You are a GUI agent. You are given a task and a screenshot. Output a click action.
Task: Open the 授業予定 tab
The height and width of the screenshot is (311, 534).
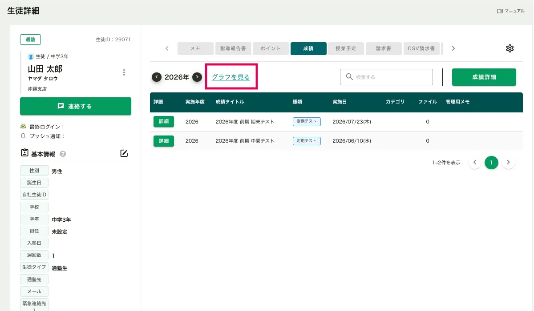pyautogui.click(x=346, y=48)
